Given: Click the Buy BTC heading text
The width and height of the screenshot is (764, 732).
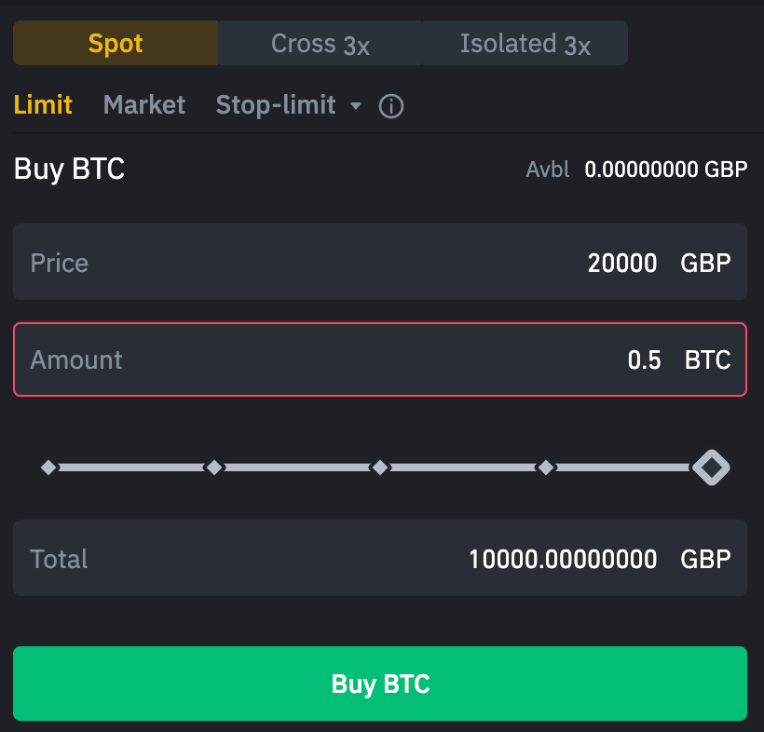Looking at the screenshot, I should (x=69, y=169).
